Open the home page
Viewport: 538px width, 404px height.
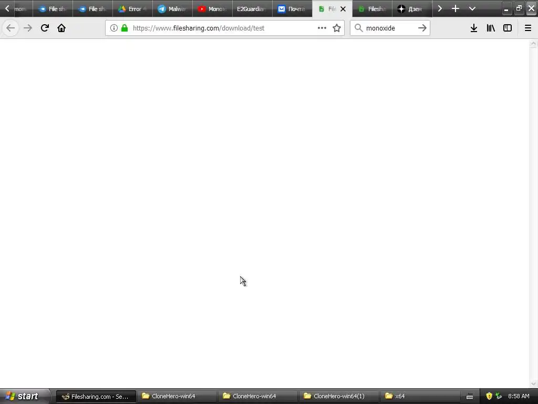[61, 28]
